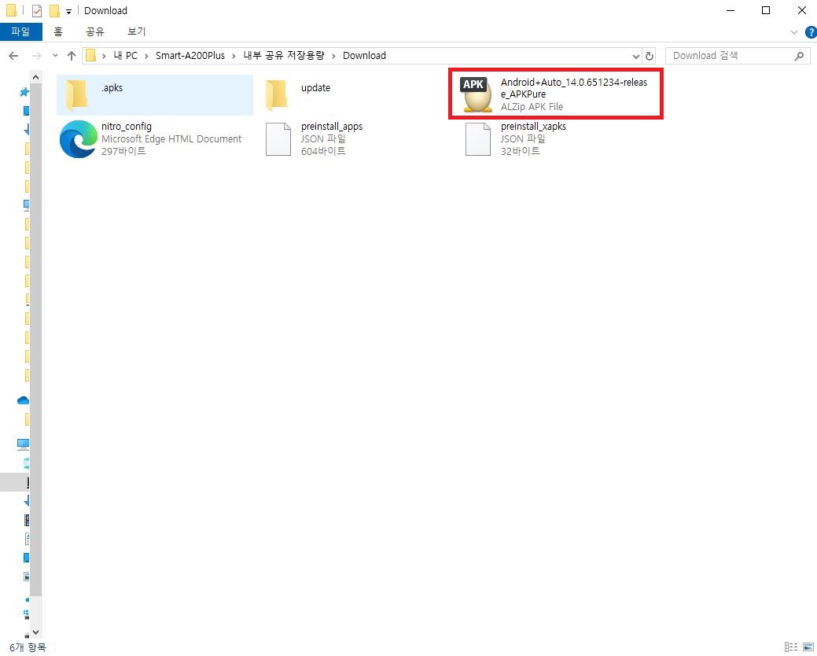Expand the ribbon with the chevron
The height and width of the screenshot is (656, 817).
794,32
